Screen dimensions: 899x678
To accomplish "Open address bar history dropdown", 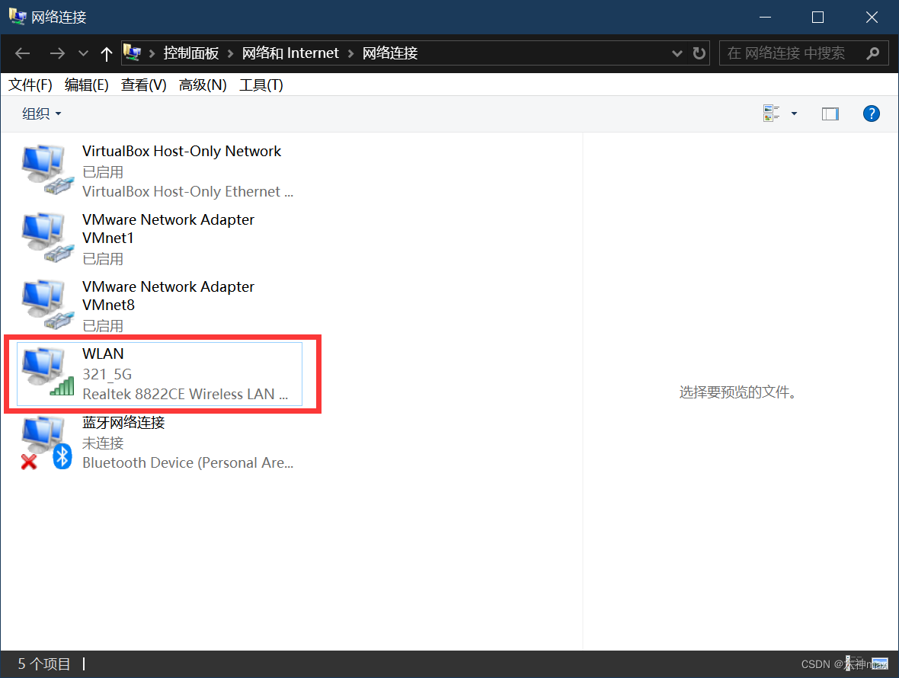I will coord(677,53).
